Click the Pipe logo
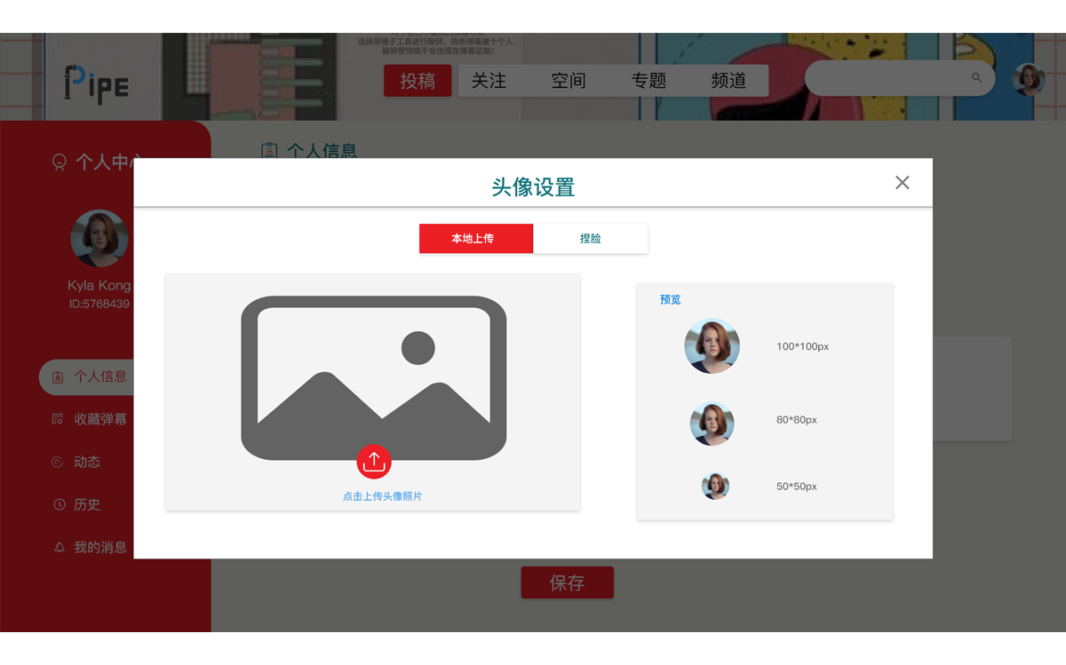The image size is (1066, 665). [x=98, y=84]
